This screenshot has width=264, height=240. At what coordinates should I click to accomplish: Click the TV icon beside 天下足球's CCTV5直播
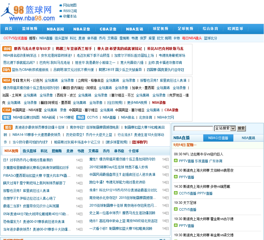click(x=176, y=209)
